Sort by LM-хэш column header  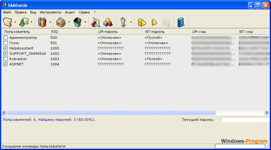point(213,32)
